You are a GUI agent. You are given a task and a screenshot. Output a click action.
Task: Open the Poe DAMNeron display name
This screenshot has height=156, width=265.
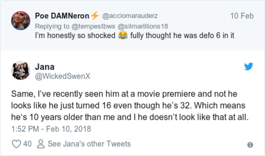click(62, 16)
